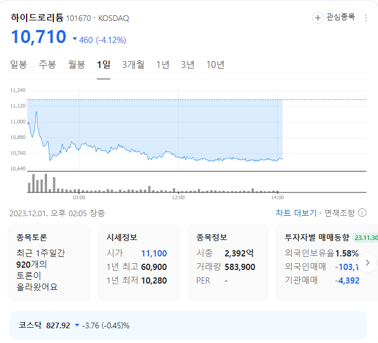Screen dimensions: 378x343
Task: Click the timestamp 2023.12.01. 오후 02:05 장중
Action: coord(57,213)
